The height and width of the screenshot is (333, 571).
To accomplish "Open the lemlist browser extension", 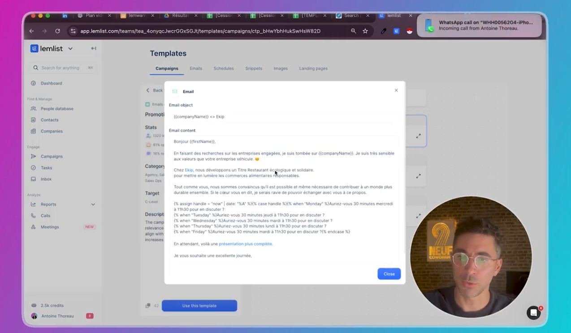I will click(x=396, y=31).
